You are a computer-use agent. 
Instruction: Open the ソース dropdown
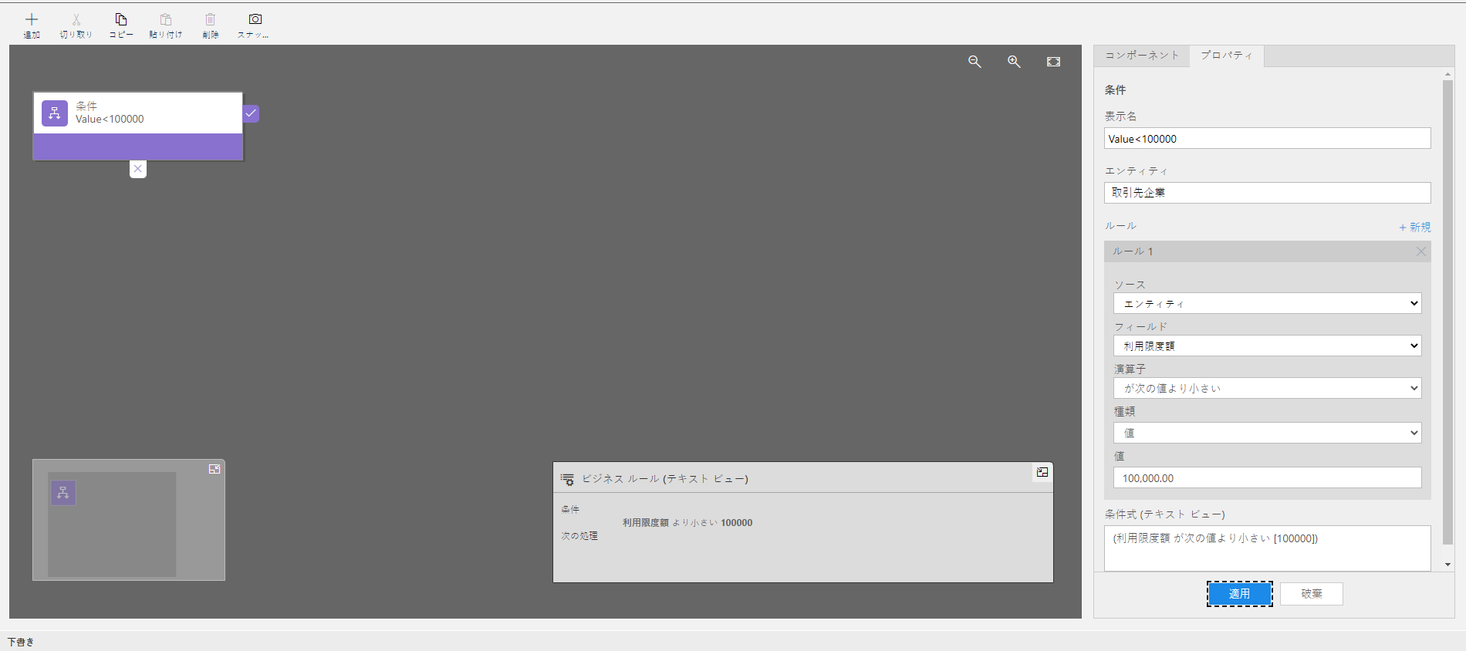(1267, 303)
